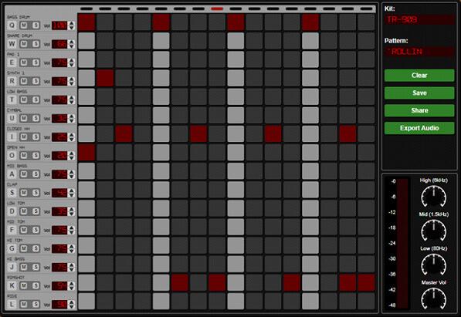The image size is (461, 317).
Task: Trigger the Synth 1 R key pad
Action: coord(12,81)
